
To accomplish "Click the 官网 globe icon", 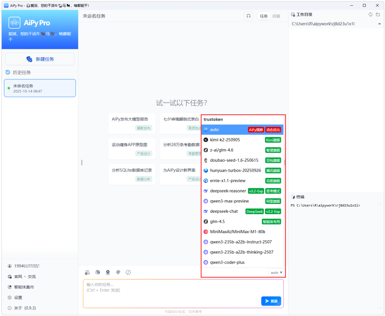I will [10, 276].
